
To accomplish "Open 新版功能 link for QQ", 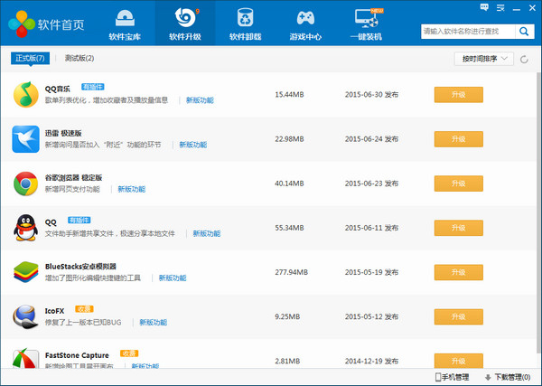I will (x=203, y=233).
